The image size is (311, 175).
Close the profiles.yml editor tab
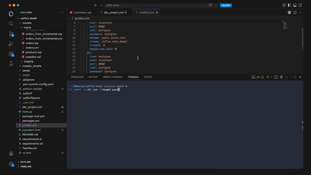point(157,12)
